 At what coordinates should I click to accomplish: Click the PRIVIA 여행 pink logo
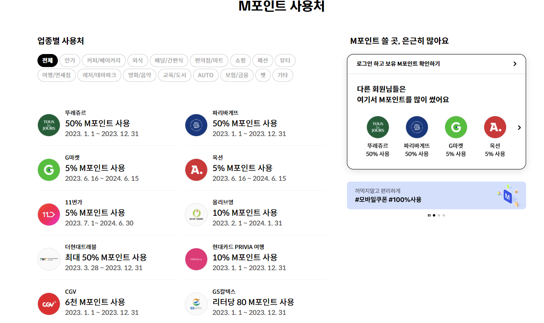[x=196, y=259]
